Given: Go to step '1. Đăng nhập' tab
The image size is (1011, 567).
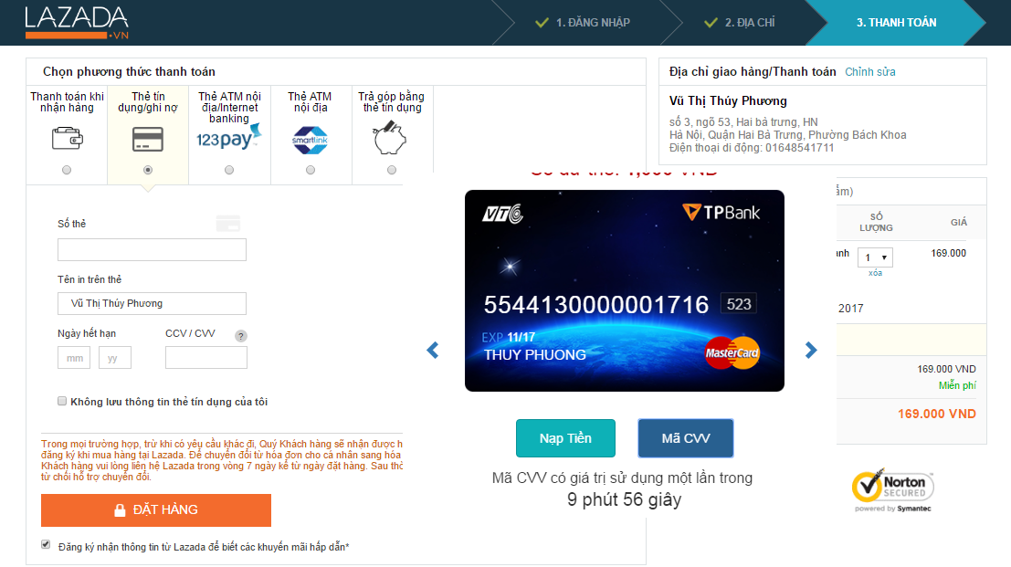Looking at the screenshot, I should (584, 23).
